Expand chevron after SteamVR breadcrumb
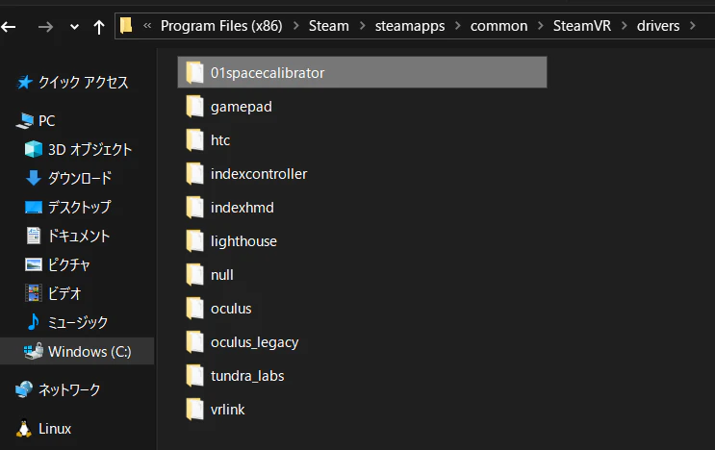 click(x=625, y=26)
